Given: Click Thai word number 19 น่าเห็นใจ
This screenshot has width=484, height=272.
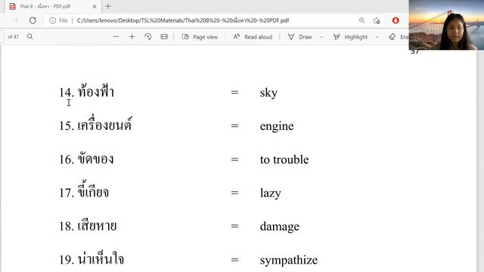Looking at the screenshot, I should coord(101,258).
